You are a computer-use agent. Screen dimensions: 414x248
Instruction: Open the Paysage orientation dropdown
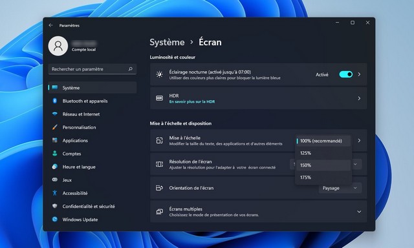click(x=340, y=188)
